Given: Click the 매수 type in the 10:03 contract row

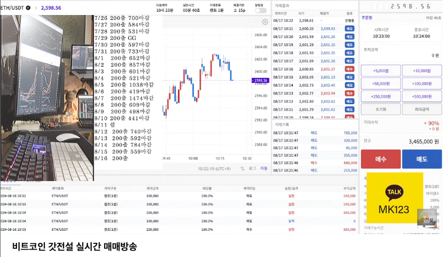Looking at the screenshot, I should click(x=249, y=230).
